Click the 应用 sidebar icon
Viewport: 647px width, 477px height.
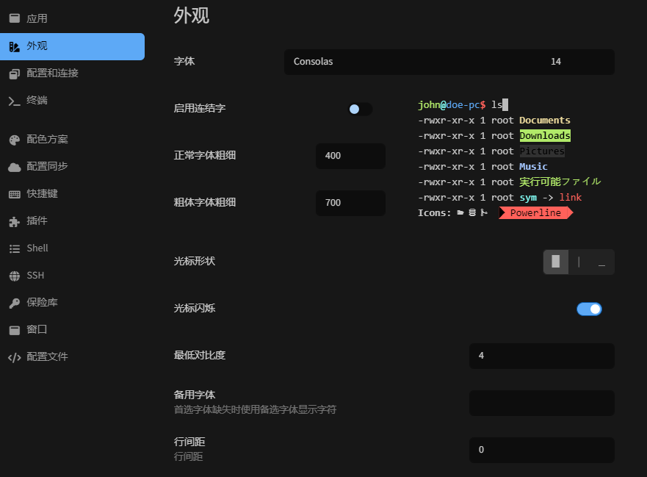point(14,18)
